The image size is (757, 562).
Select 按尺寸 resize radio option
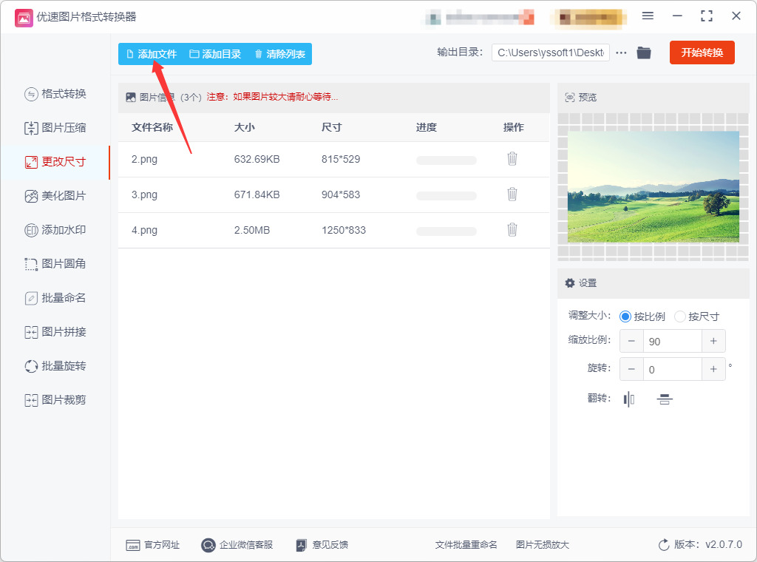pos(696,316)
